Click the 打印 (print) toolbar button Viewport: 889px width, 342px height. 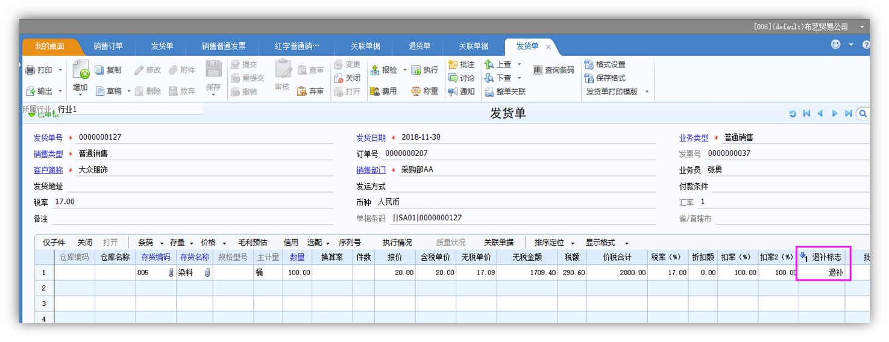[39, 70]
